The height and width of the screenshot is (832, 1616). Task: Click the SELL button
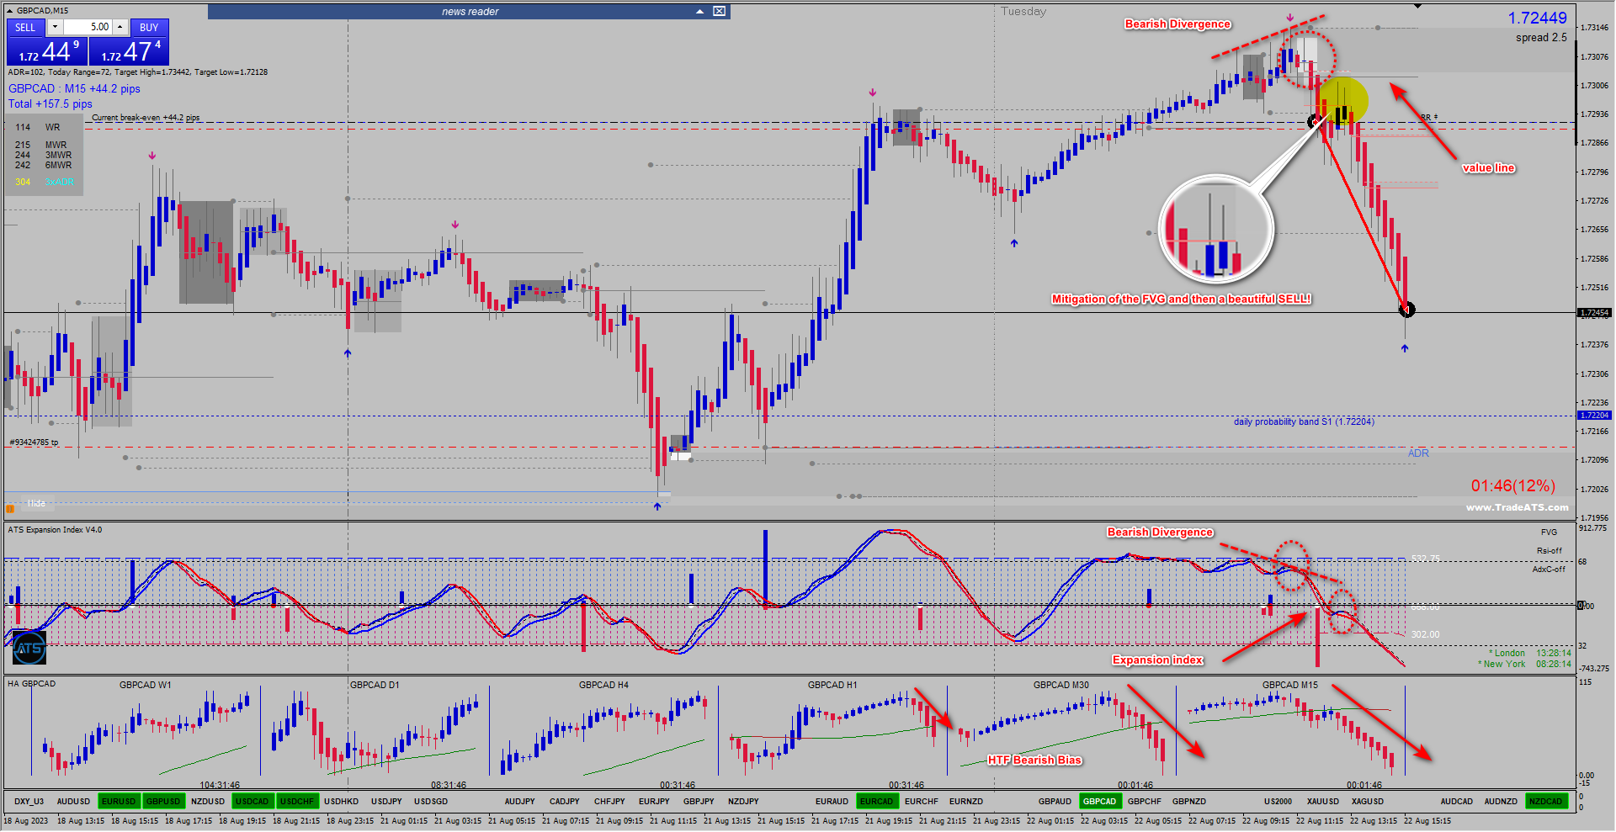[25, 27]
